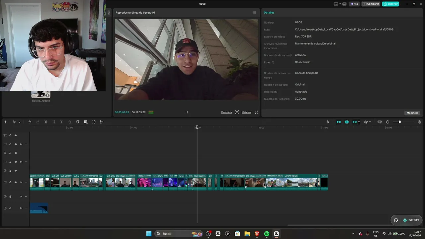Enter fullscreen preview mode
425x239 pixels.
pos(256,112)
